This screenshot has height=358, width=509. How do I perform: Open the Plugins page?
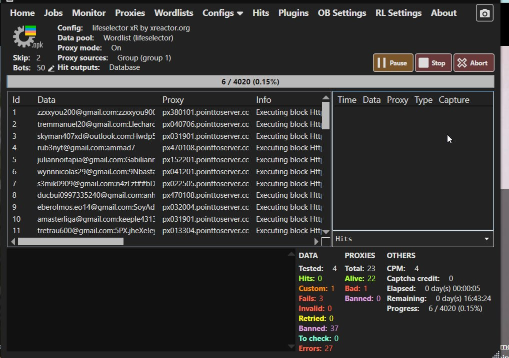293,13
